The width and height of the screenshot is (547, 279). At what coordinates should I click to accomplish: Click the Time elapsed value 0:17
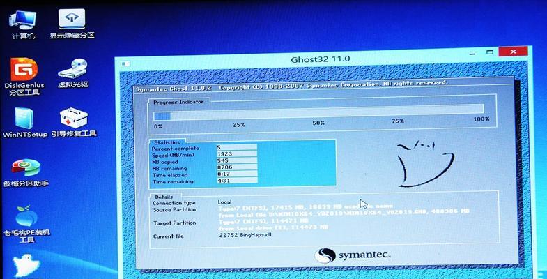[x=236, y=174]
